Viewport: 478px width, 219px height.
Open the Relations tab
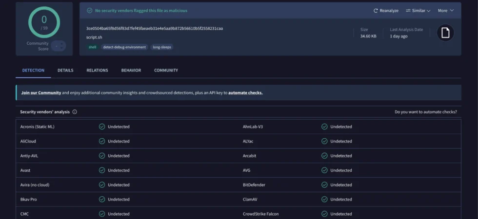[x=97, y=70]
